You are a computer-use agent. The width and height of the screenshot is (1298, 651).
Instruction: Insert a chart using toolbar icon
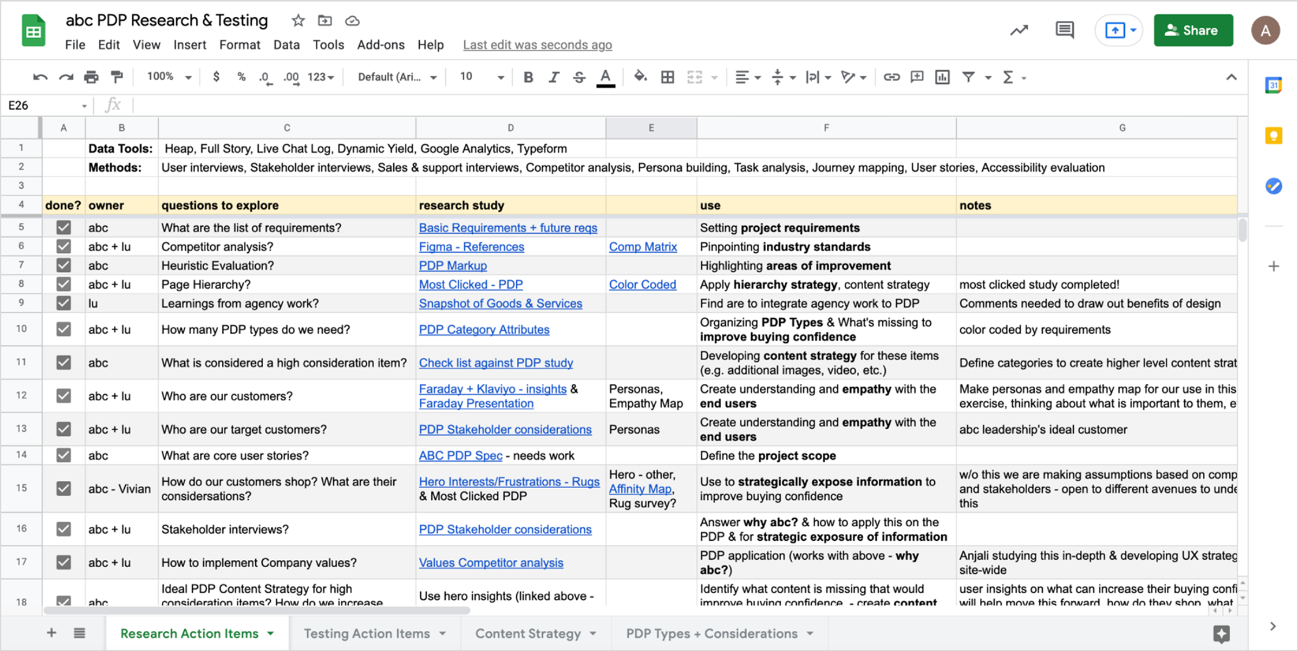point(942,77)
